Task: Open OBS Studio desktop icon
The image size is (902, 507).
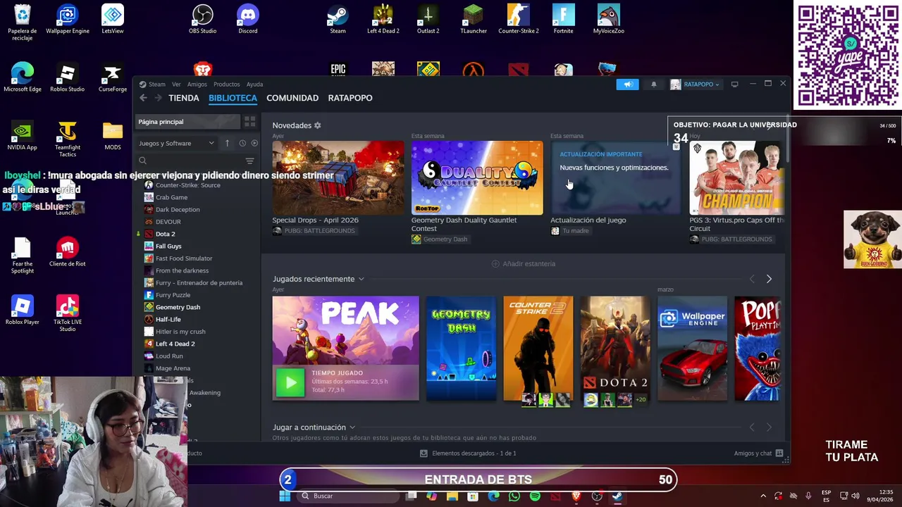Action: [x=202, y=20]
